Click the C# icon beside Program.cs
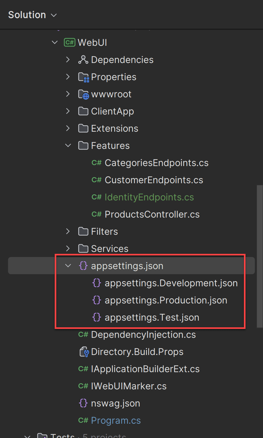Image resolution: width=263 pixels, height=438 pixels. pos(83,421)
